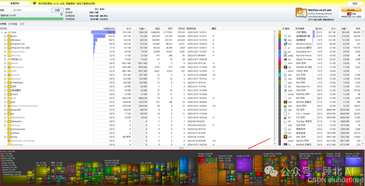
Task: Click the 157.2 GB size cell
Action: click(x=127, y=32)
